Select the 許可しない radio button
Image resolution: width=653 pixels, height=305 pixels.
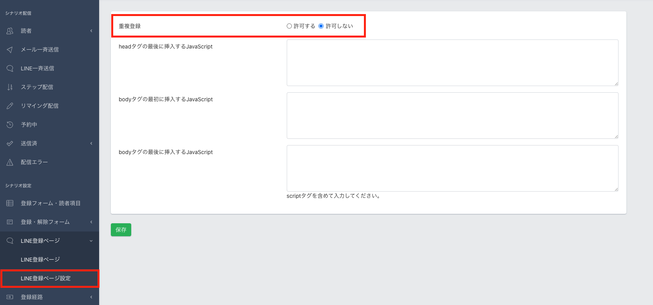[x=321, y=26]
